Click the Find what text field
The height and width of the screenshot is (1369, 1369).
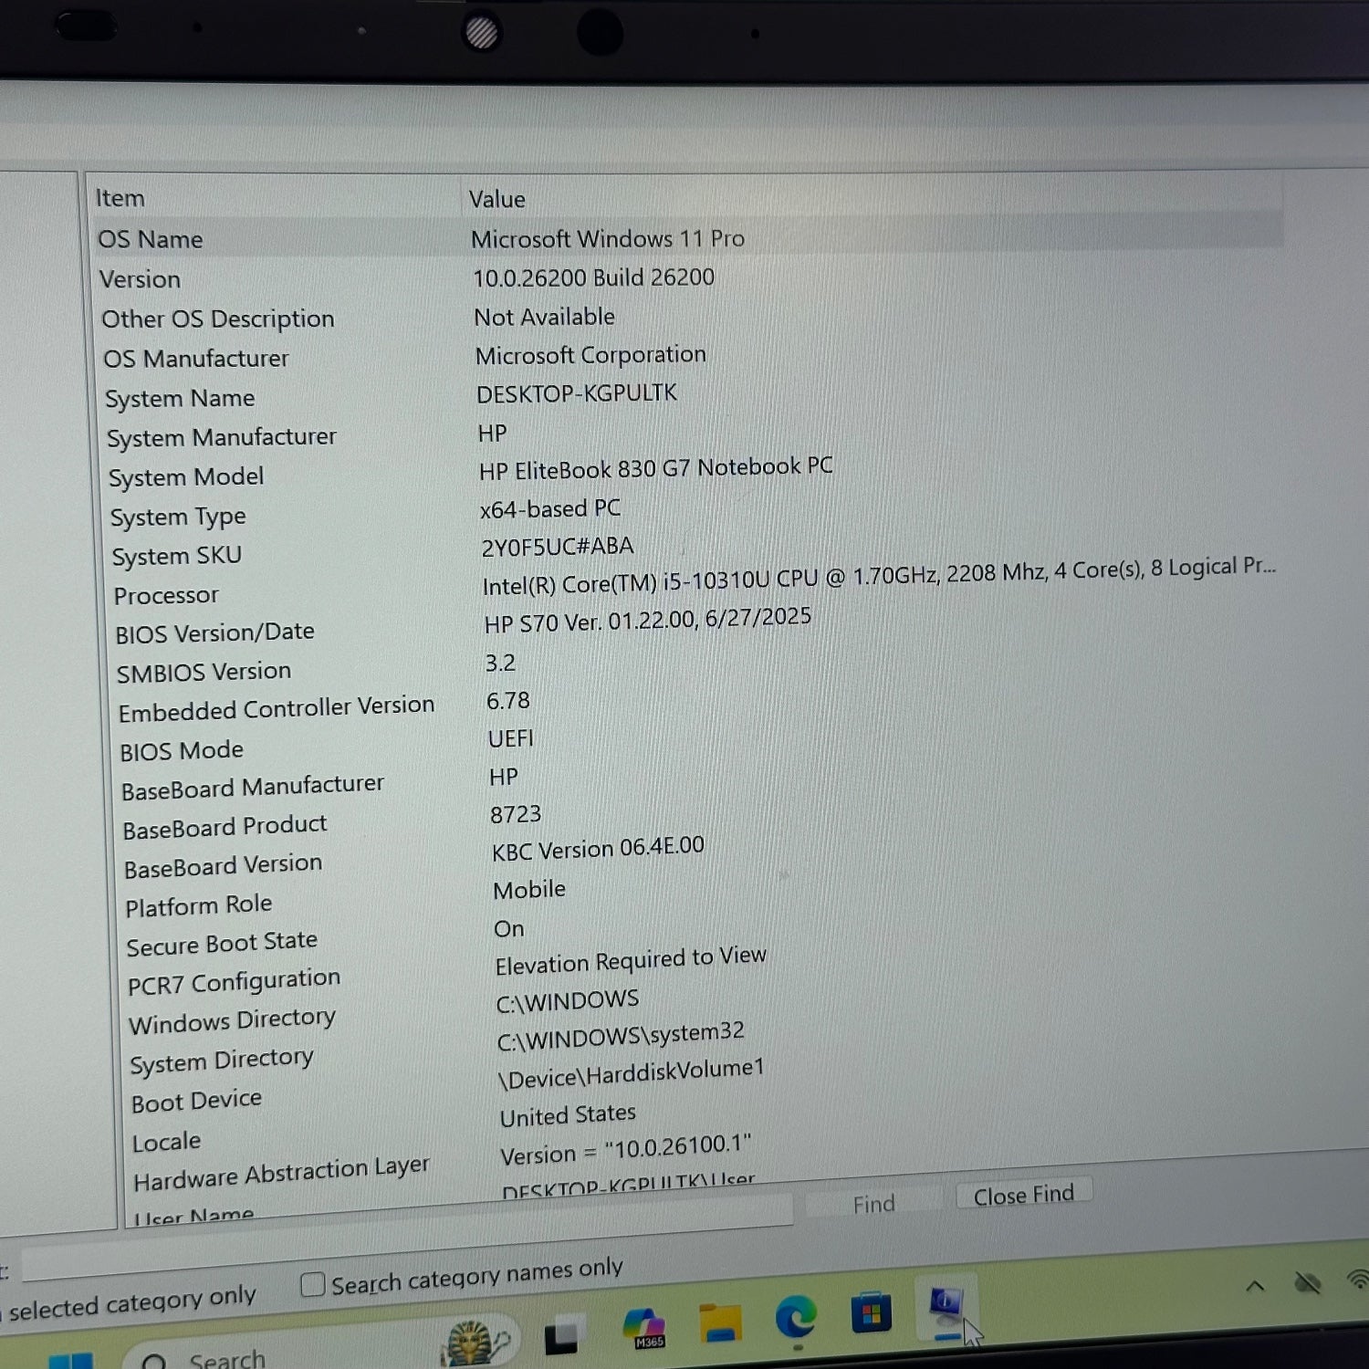point(402,1244)
